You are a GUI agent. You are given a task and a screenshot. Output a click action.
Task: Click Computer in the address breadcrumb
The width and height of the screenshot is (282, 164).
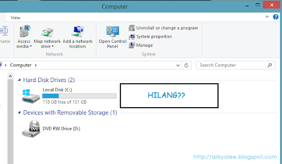21,65
